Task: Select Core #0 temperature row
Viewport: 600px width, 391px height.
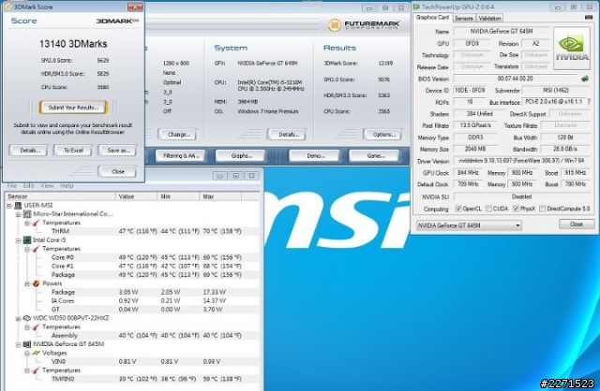Action: point(132,257)
